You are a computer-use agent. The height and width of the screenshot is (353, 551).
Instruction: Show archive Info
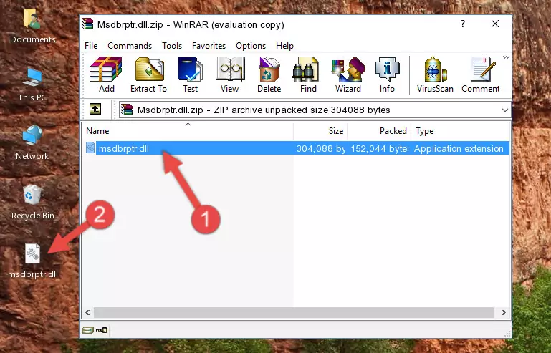tap(387, 74)
